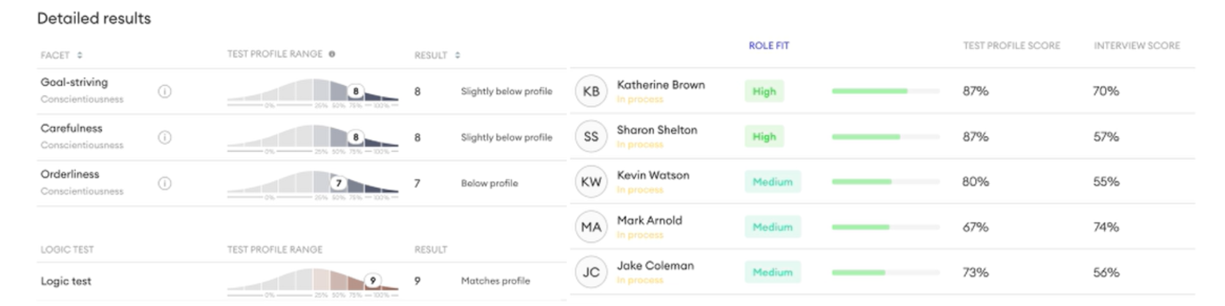1225x306 pixels.
Task: Select Sharon Shelton's SS avatar
Action: tap(591, 136)
